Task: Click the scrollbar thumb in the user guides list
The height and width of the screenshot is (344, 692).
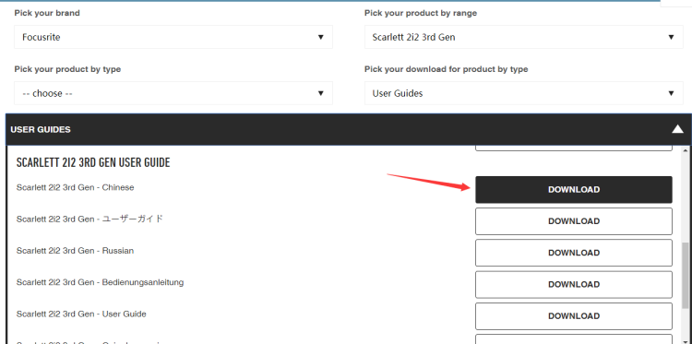Action: [686, 275]
